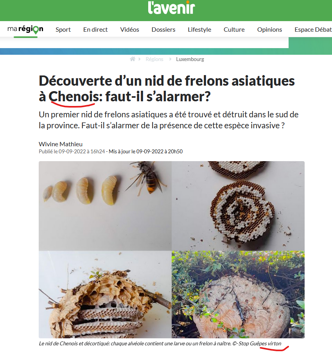The image size is (332, 352).
Task: Open the Dossiers section
Action: tap(163, 30)
